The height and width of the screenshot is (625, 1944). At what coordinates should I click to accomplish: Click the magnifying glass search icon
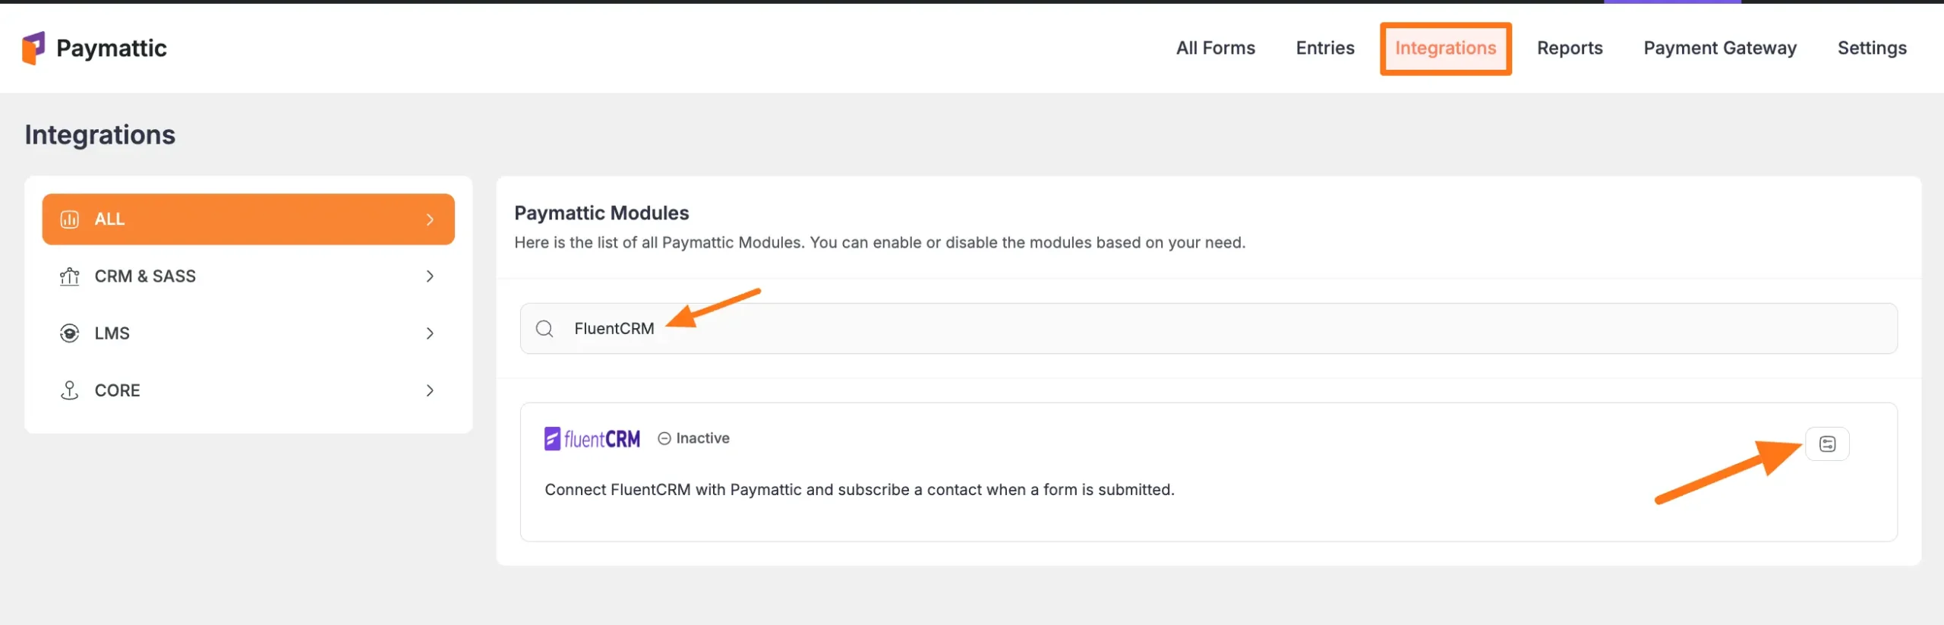[544, 328]
